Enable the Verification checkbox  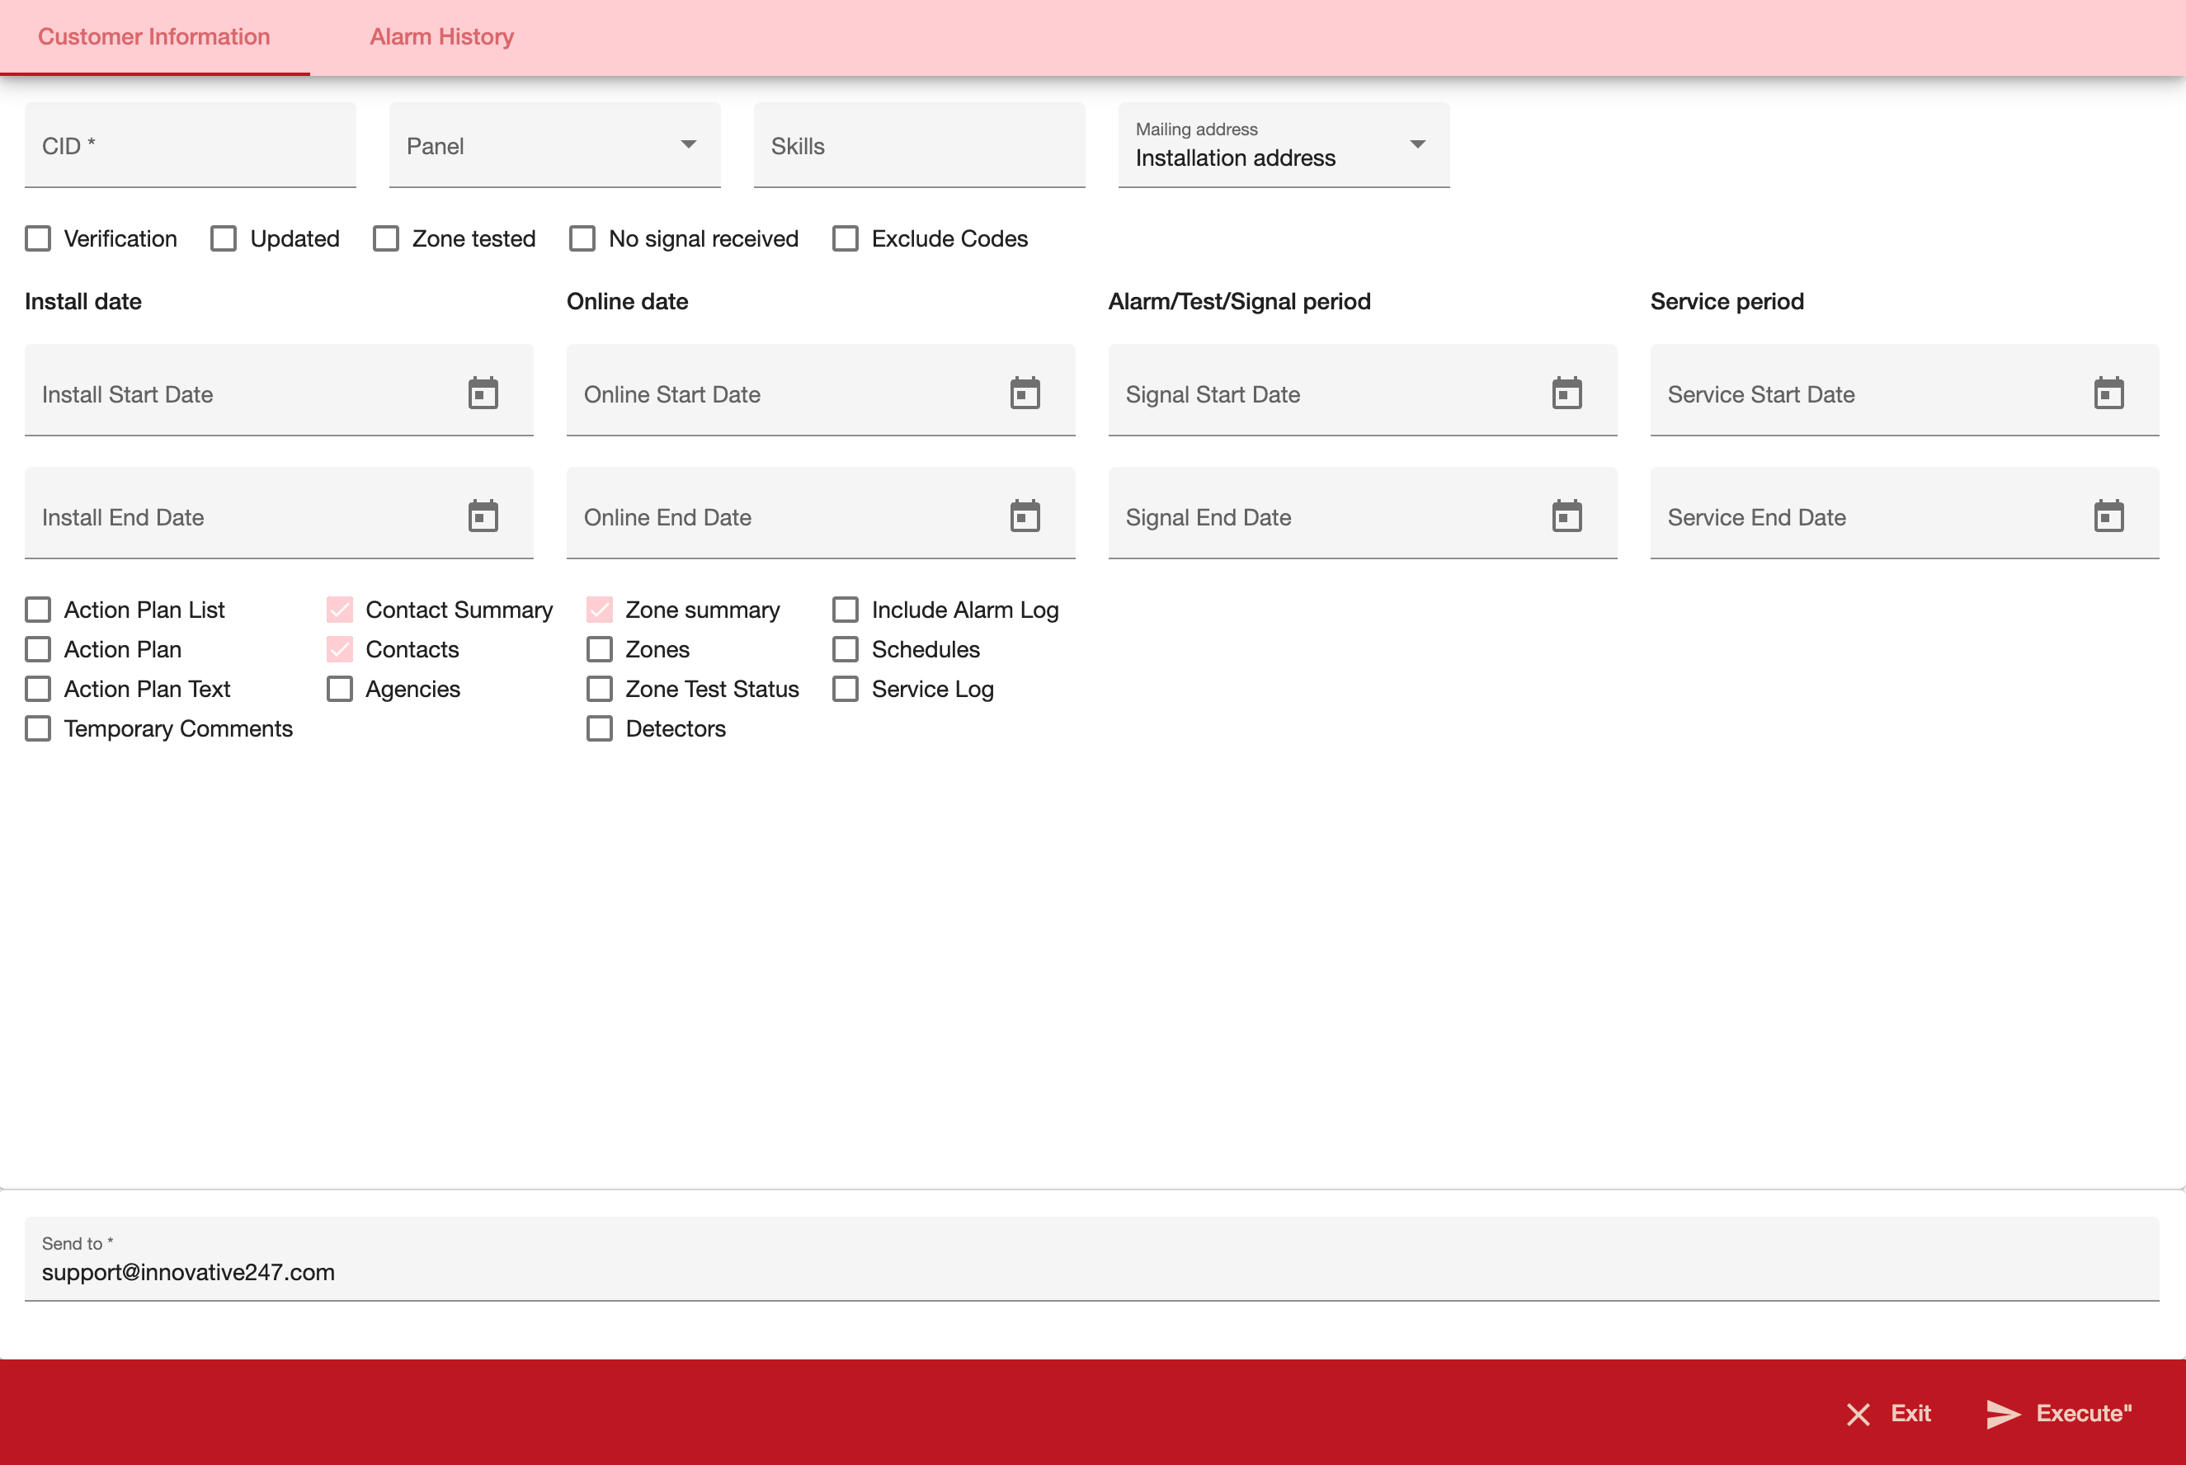[38, 239]
